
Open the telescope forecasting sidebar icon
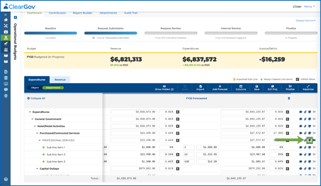[6, 44]
